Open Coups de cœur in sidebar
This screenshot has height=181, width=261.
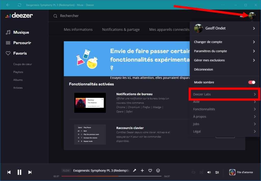click(22, 64)
